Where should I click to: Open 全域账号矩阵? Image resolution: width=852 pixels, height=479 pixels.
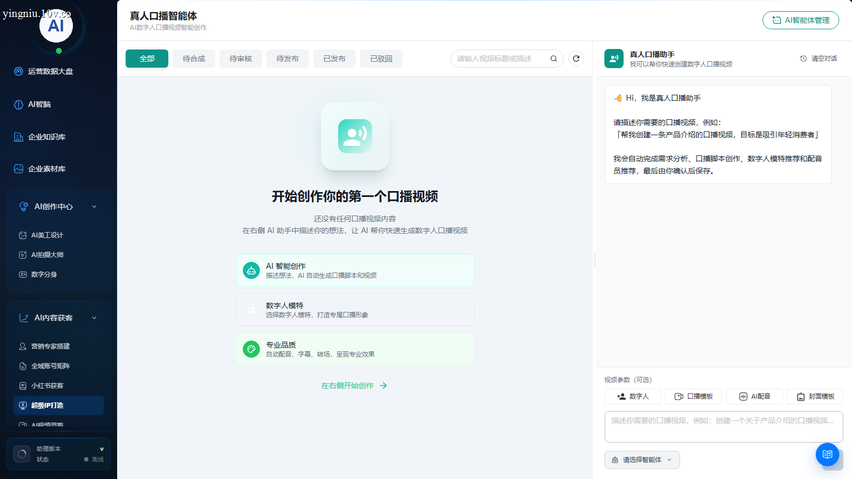[59, 366]
